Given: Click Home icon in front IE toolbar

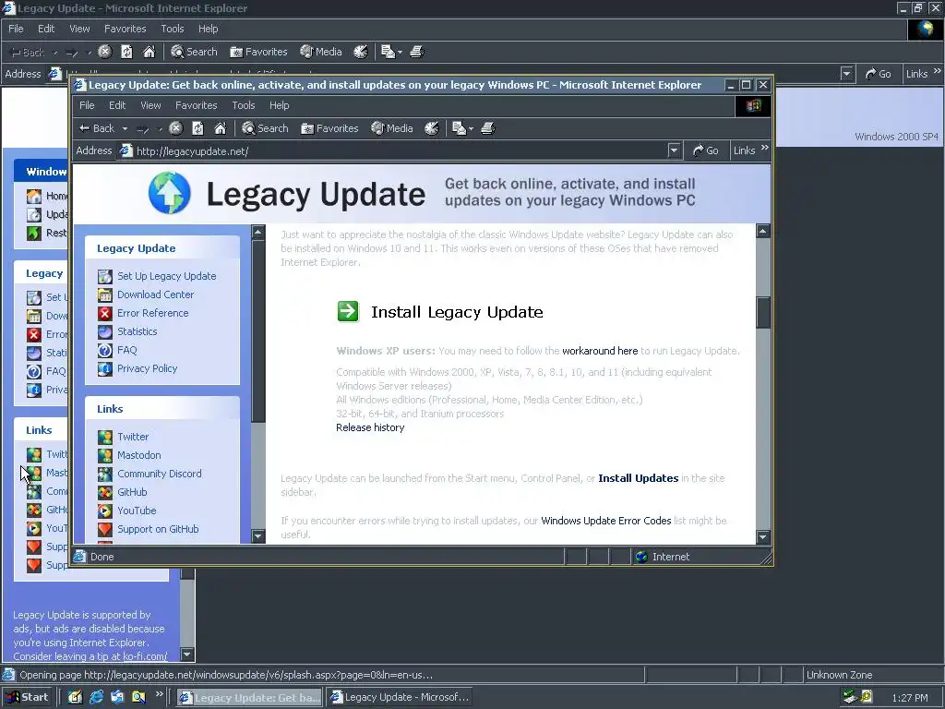Looking at the screenshot, I should coord(220,127).
